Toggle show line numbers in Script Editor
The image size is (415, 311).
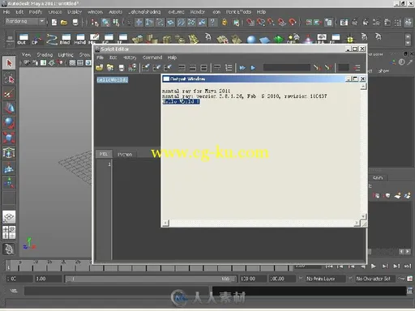click(x=229, y=67)
